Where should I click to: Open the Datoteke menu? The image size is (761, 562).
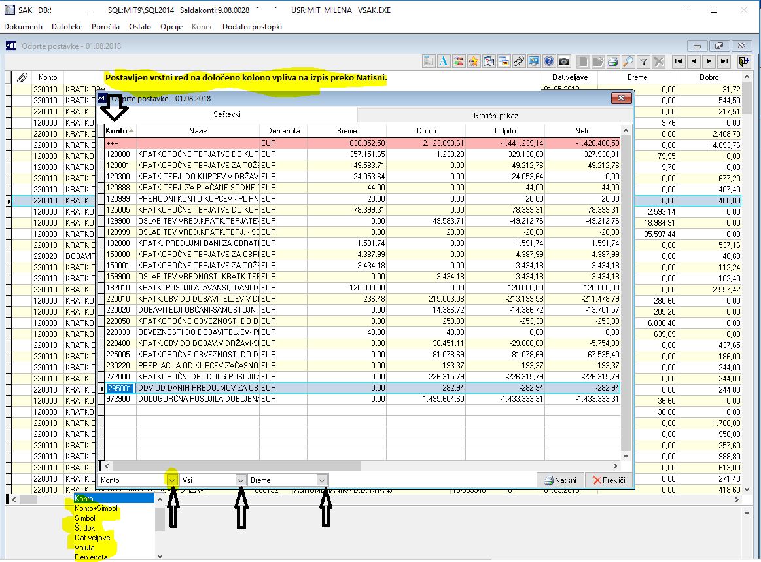coord(67,27)
